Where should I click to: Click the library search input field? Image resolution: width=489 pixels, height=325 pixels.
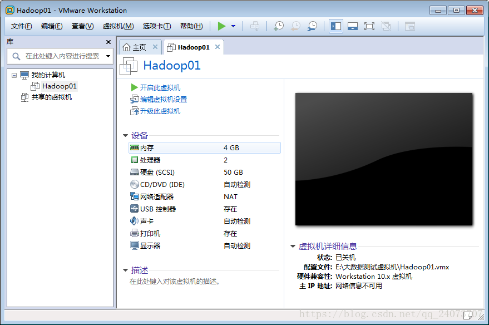point(60,56)
